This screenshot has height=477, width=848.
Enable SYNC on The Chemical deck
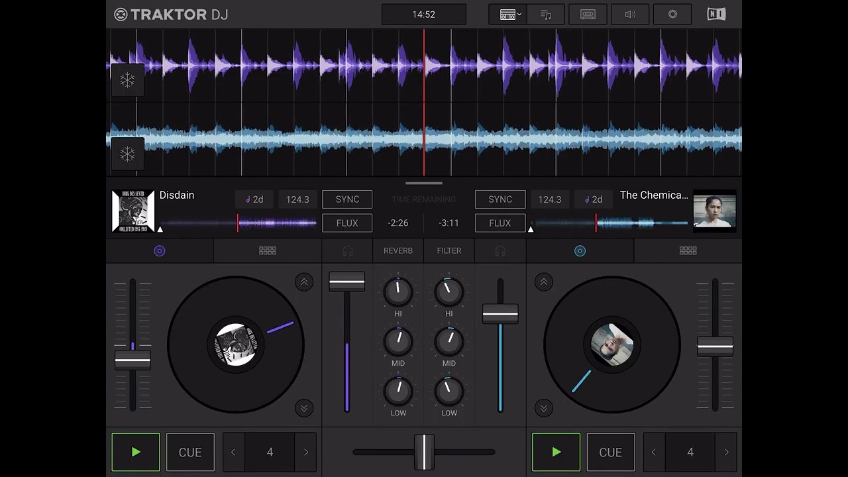(500, 199)
